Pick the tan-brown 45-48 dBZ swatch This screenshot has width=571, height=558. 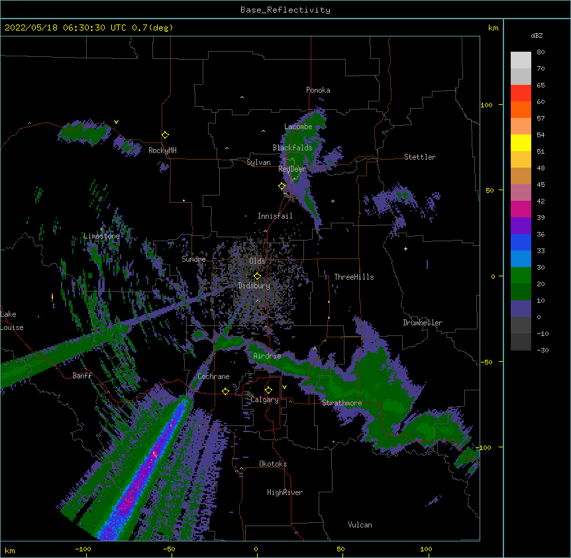click(x=521, y=176)
